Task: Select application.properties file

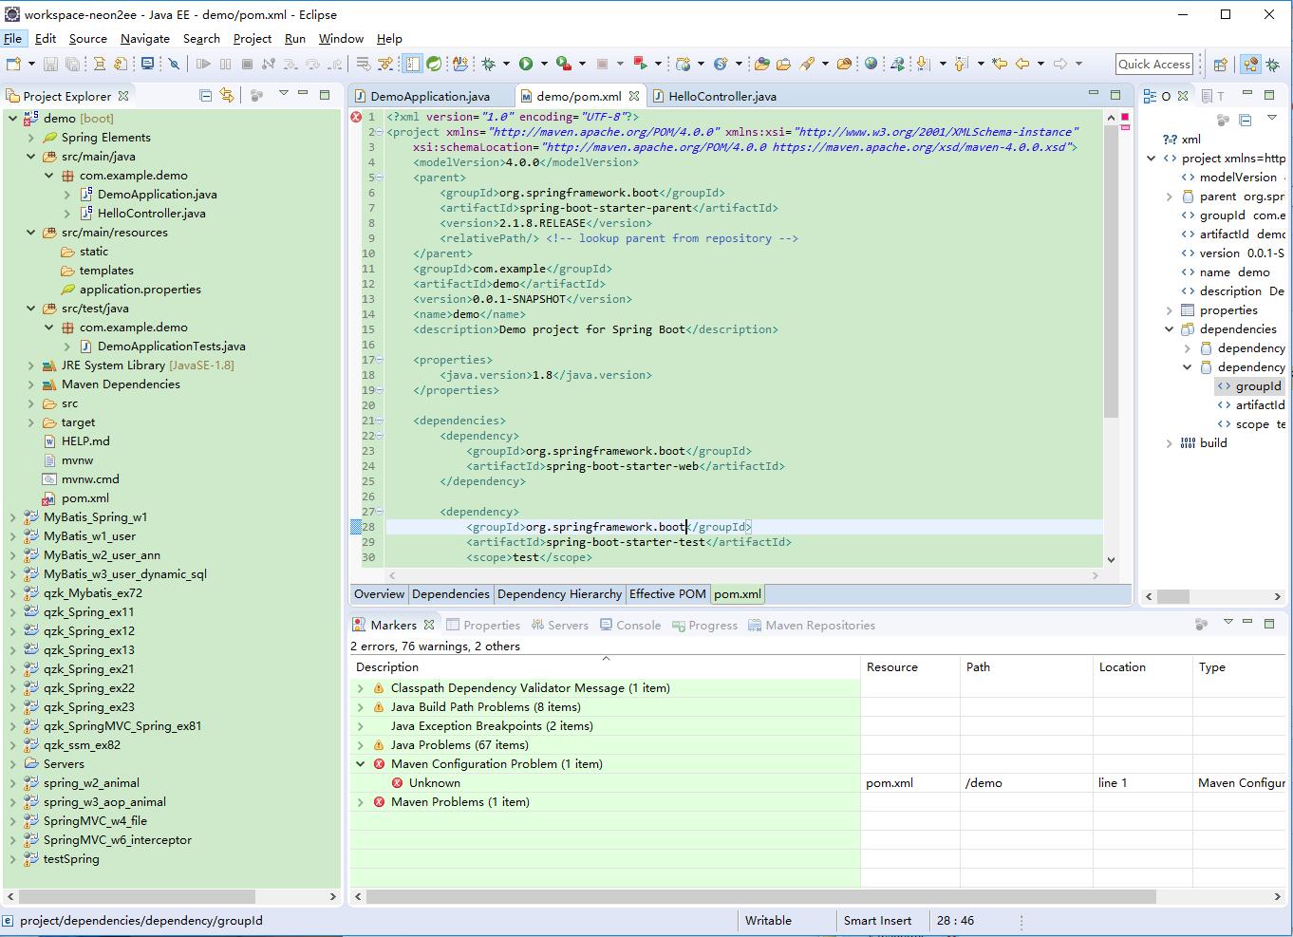Action: (x=140, y=290)
